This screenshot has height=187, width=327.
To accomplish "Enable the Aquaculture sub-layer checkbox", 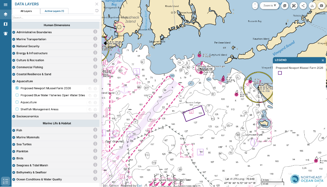I will pyautogui.click(x=17, y=102).
